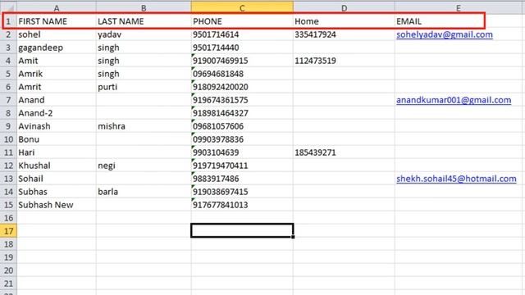Select phone cell 9883917486

pyautogui.click(x=242, y=179)
